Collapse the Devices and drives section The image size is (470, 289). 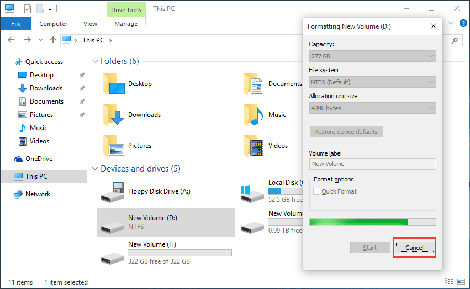tap(95, 169)
